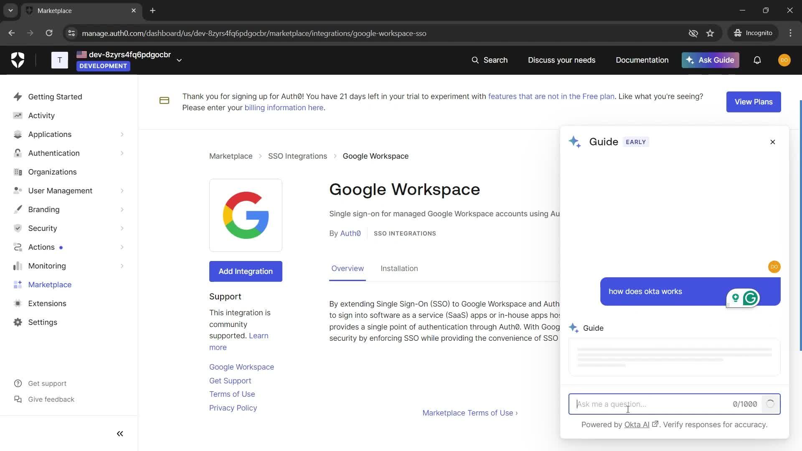Open the tab search dropdown arrow

tap(10, 10)
